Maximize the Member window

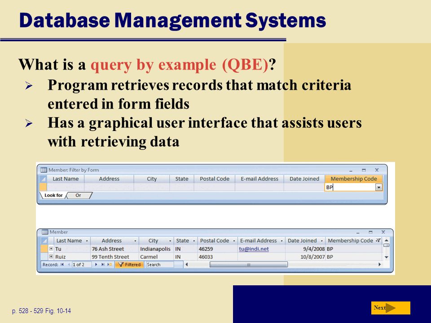pyautogui.click(x=370, y=232)
